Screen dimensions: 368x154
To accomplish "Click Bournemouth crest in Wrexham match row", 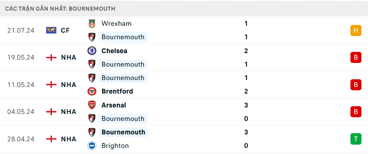I will pyautogui.click(x=92, y=37).
